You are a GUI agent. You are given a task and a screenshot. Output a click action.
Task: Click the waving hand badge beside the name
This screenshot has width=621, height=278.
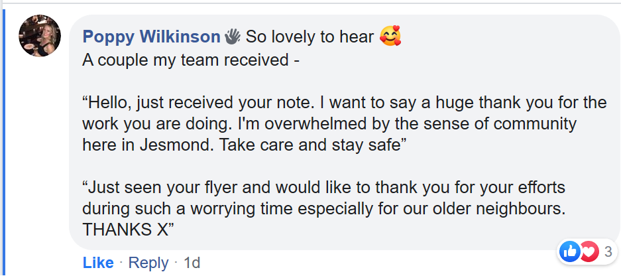tap(233, 36)
